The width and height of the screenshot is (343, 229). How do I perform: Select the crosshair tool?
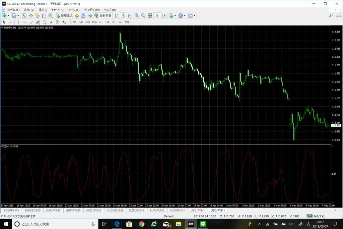(11, 22)
